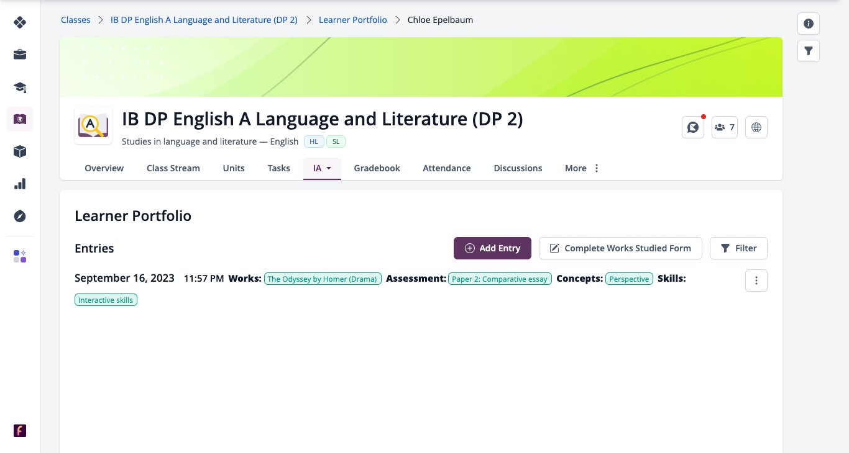This screenshot has height=453, width=849.
Task: Open the bar chart analytics sidebar icon
Action: tap(20, 184)
